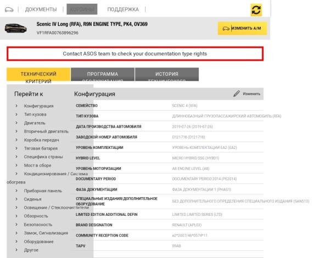Jump to Коробка передач section

(42, 140)
